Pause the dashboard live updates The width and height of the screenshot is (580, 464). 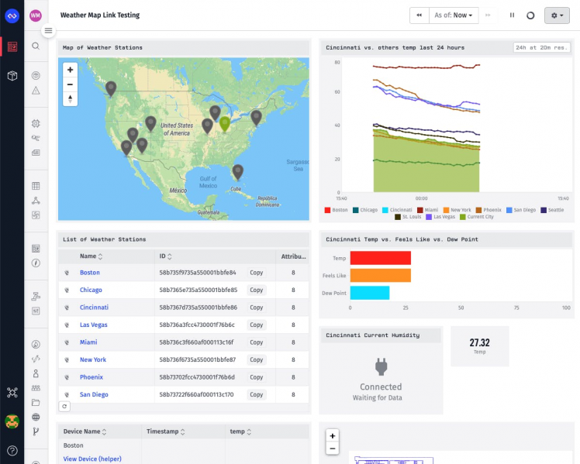(512, 15)
